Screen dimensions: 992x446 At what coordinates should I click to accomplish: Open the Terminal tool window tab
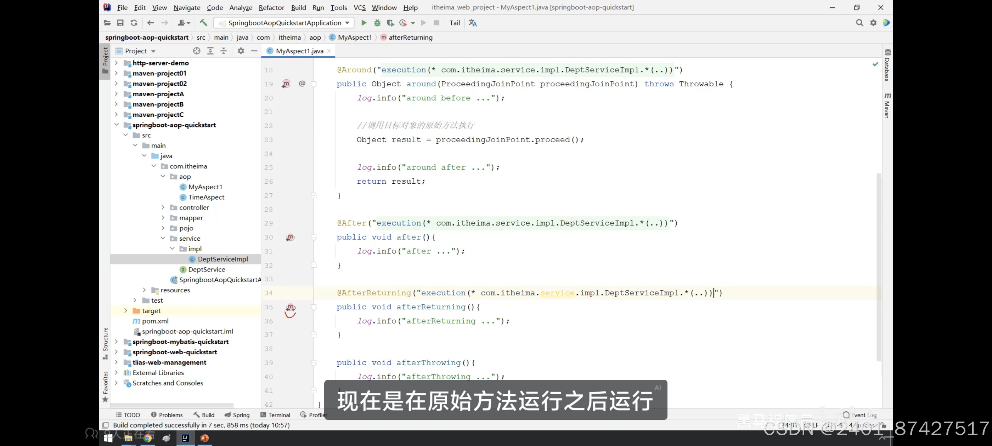point(275,415)
